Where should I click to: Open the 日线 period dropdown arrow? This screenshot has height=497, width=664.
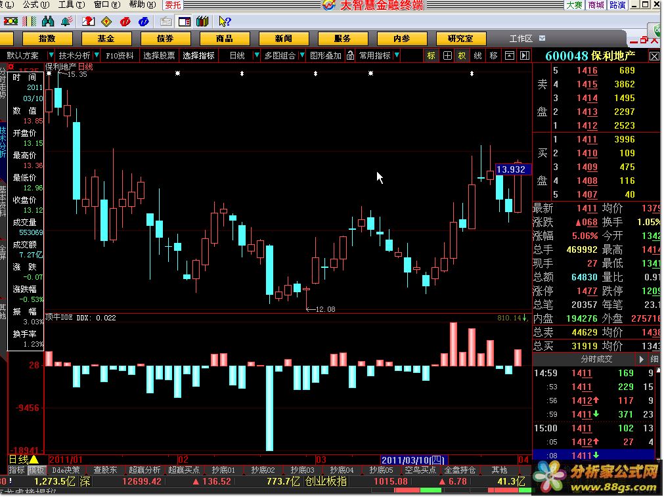(x=256, y=55)
